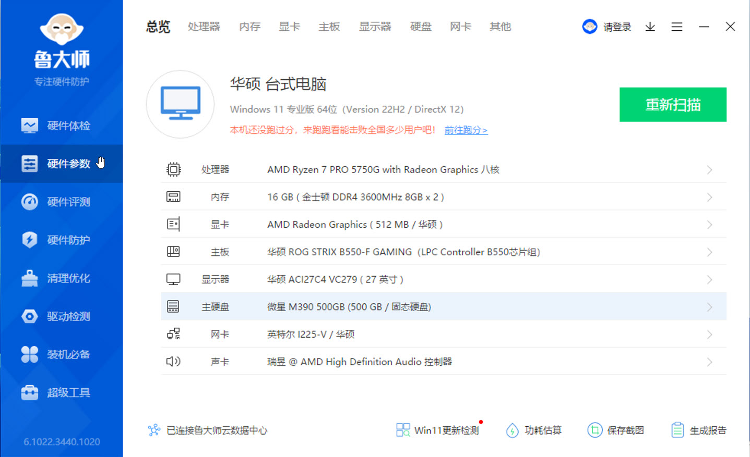
Task: Select 硬件参数 sidebar item
Action: click(62, 164)
